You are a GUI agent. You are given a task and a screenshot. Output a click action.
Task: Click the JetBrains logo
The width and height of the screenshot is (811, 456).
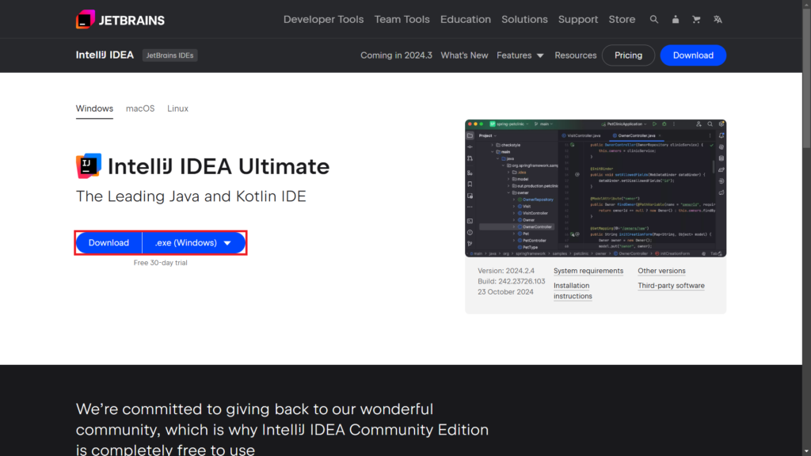pos(120,20)
